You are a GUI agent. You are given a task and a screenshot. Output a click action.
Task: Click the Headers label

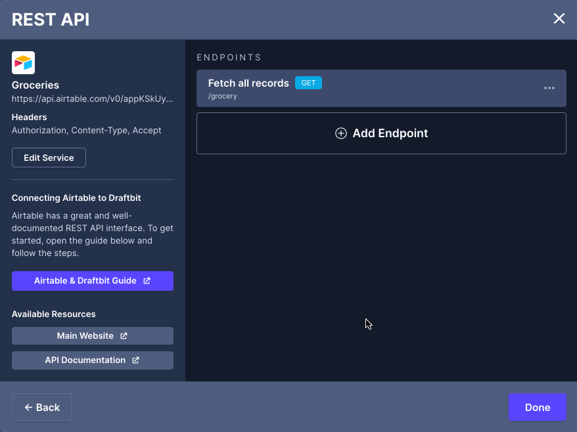pos(29,118)
